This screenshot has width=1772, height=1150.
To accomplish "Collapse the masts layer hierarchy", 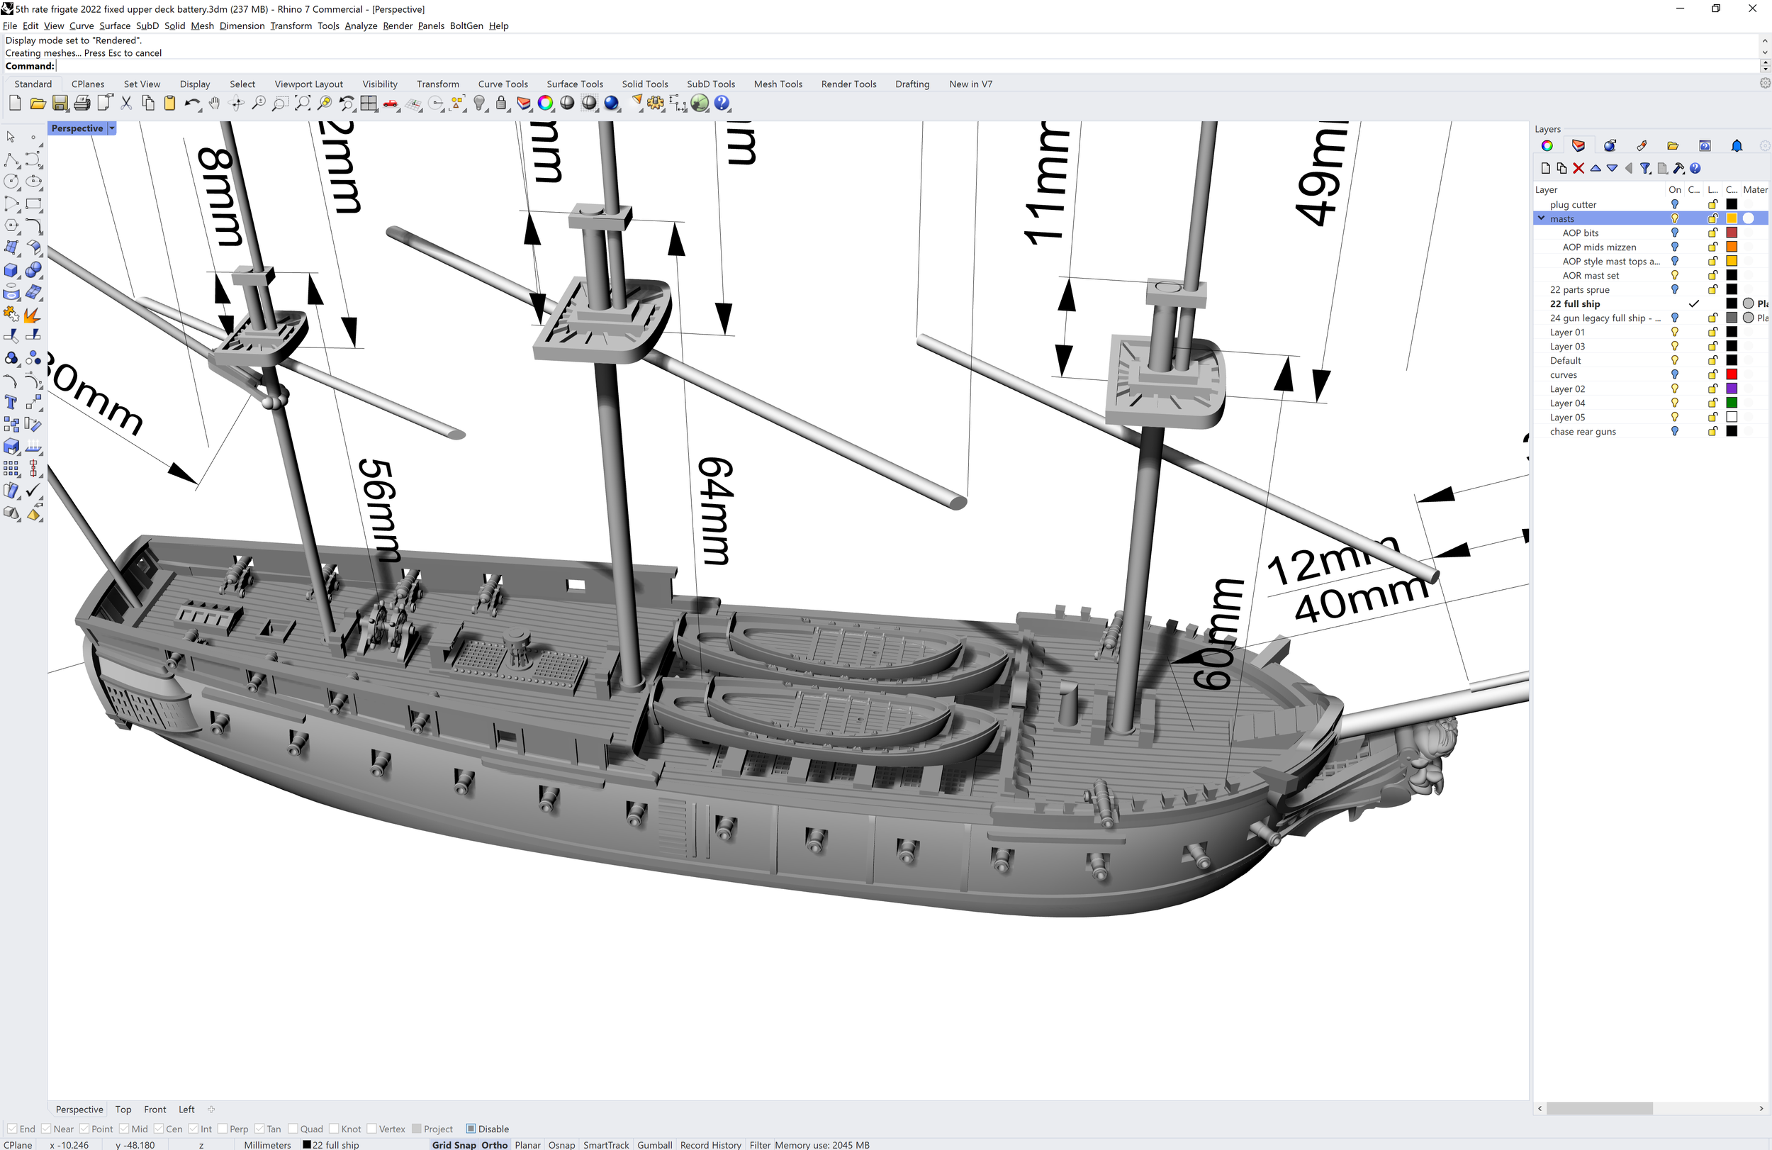I will pos(1540,218).
